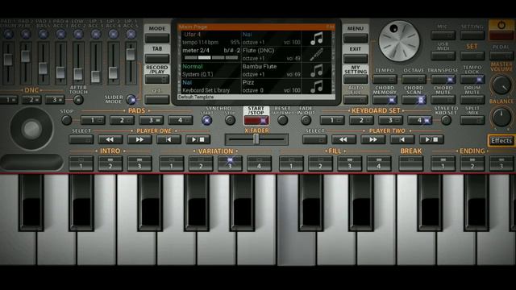
Task: Click the Slider Mode LED button
Action: (x=131, y=99)
